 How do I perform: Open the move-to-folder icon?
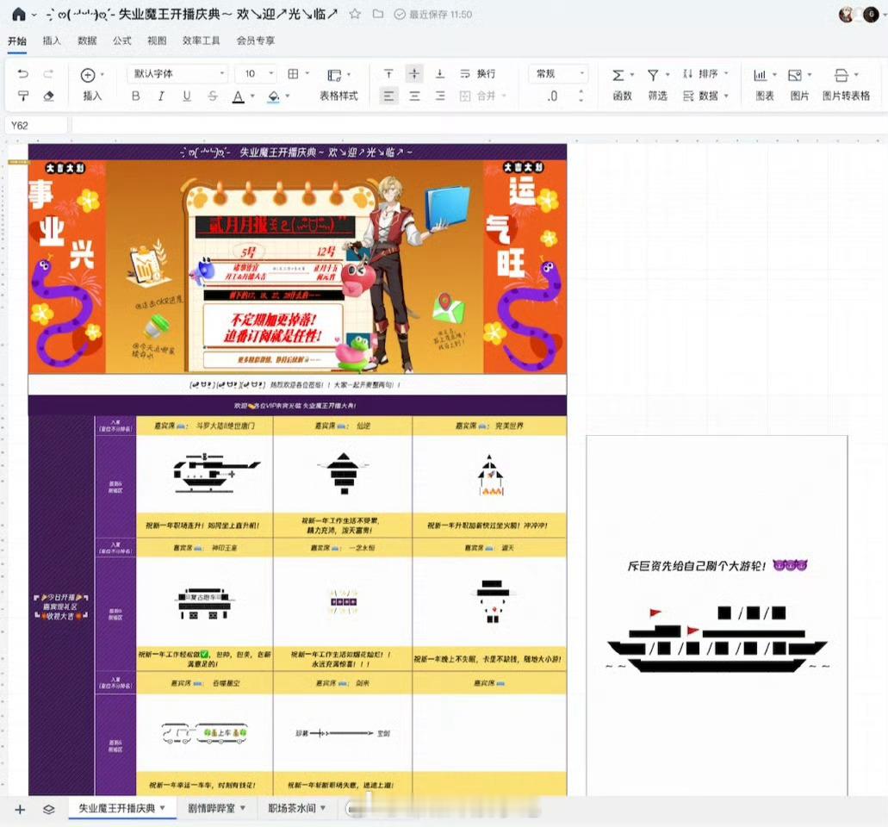pos(378,14)
